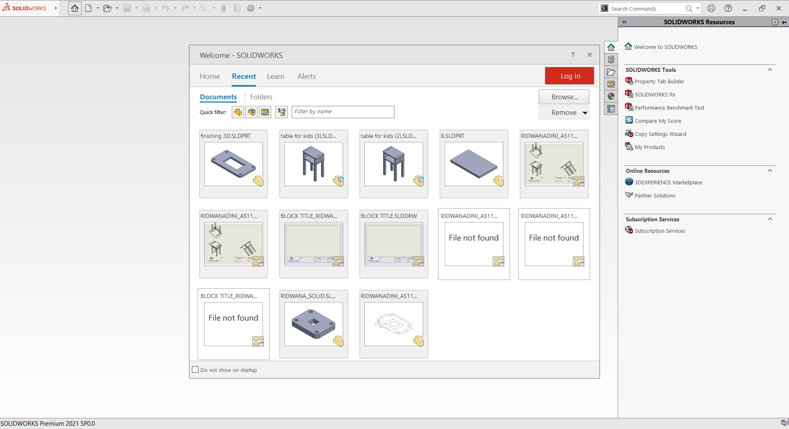Collapse the Subscription Services section

click(x=770, y=219)
